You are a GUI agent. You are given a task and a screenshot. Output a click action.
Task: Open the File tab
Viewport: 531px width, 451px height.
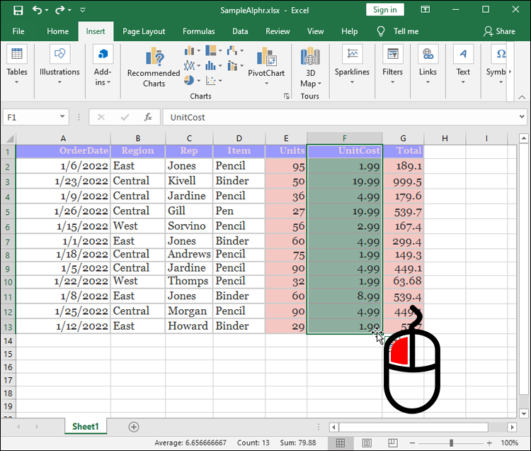[x=18, y=31]
